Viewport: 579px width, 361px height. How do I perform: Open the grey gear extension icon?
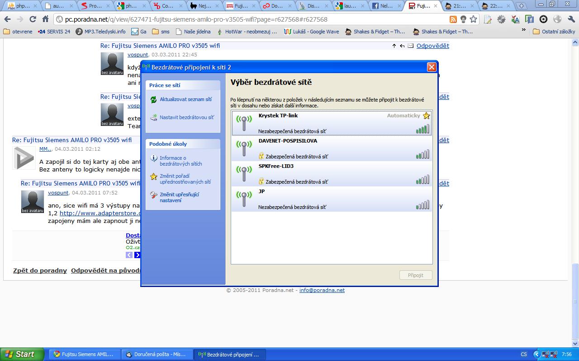pyautogui.click(x=501, y=19)
